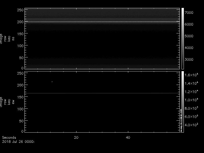Viewport: 204px width, 153px height.
Task: Select the 5000 colorbar value
Action: 189,36
